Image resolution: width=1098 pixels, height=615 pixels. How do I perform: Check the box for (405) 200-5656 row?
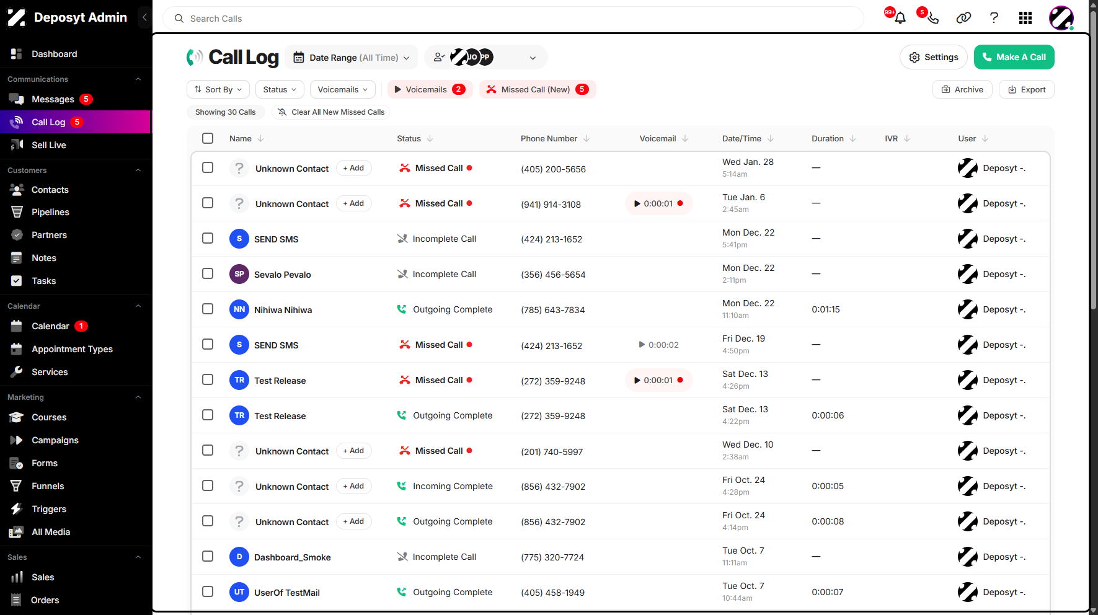pos(208,167)
